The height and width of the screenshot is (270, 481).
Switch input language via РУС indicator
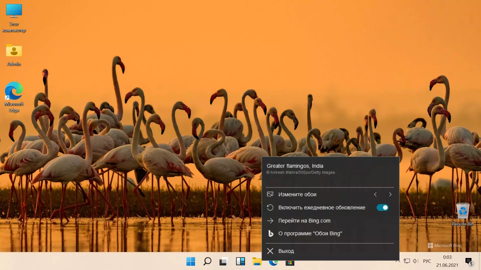pos(427,261)
